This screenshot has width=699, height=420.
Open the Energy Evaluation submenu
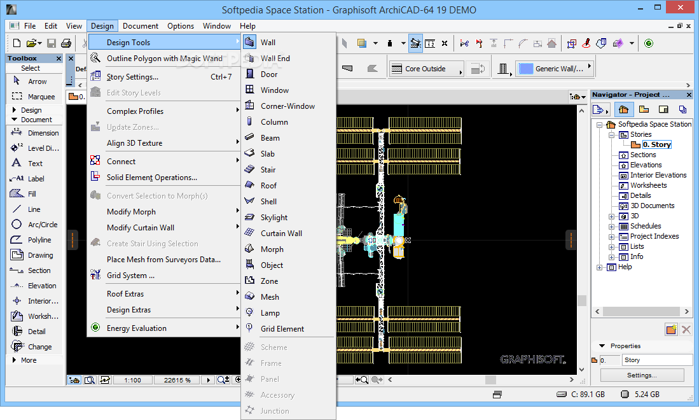[x=164, y=328]
